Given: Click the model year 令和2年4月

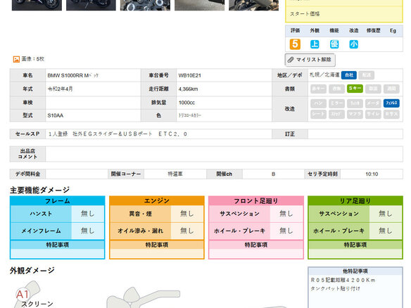Looking at the screenshot, I should click(61, 89).
